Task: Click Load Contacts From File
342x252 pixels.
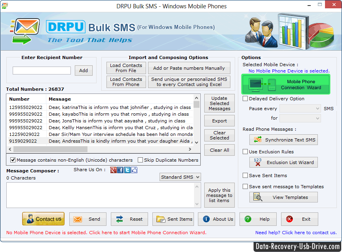Action: point(126,68)
